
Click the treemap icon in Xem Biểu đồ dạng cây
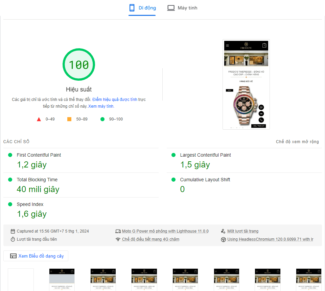13,256
